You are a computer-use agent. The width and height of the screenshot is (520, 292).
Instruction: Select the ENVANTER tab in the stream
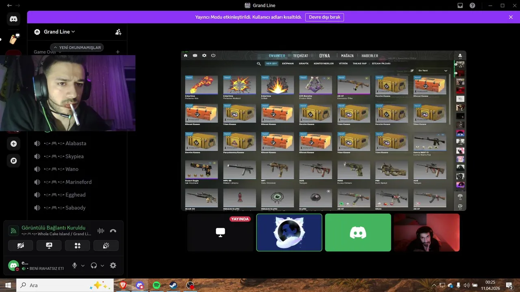click(x=277, y=56)
